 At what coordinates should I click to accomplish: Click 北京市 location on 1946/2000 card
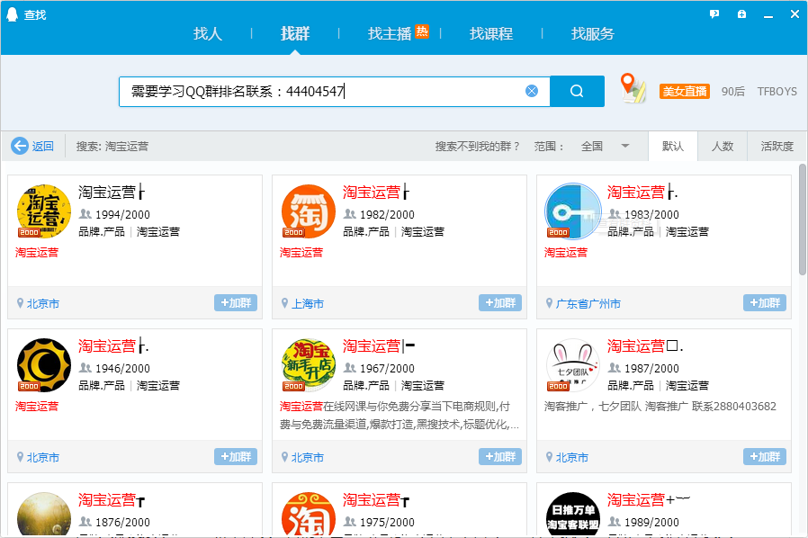click(x=43, y=457)
